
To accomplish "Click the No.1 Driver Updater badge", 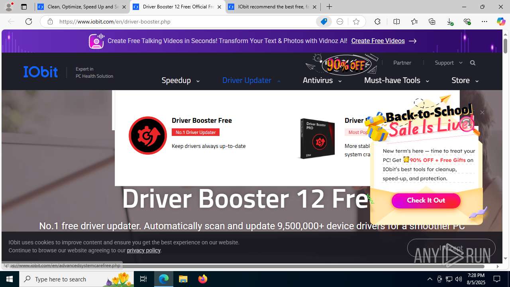I will [x=196, y=132].
